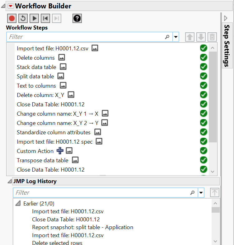Click the step backward icon
Image resolution: width=234 pixels, height=245 pixels.
click(45, 19)
